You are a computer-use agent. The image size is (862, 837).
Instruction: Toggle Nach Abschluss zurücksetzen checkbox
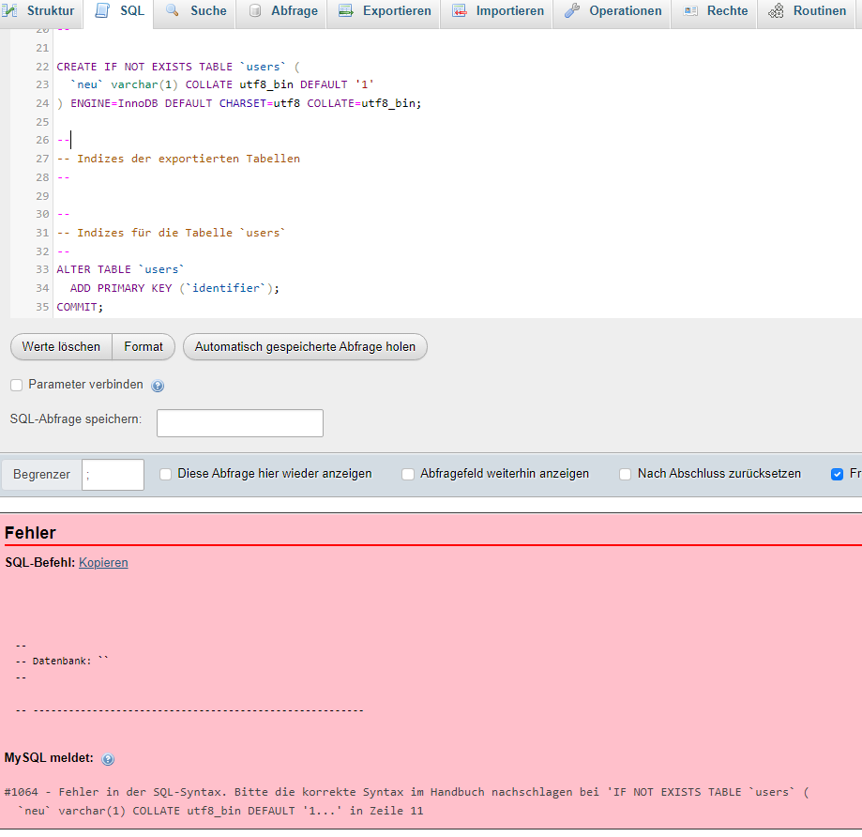[626, 474]
